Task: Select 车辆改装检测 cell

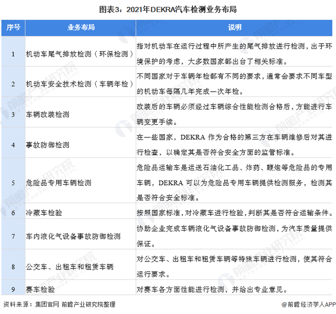Action: pyautogui.click(x=81, y=112)
